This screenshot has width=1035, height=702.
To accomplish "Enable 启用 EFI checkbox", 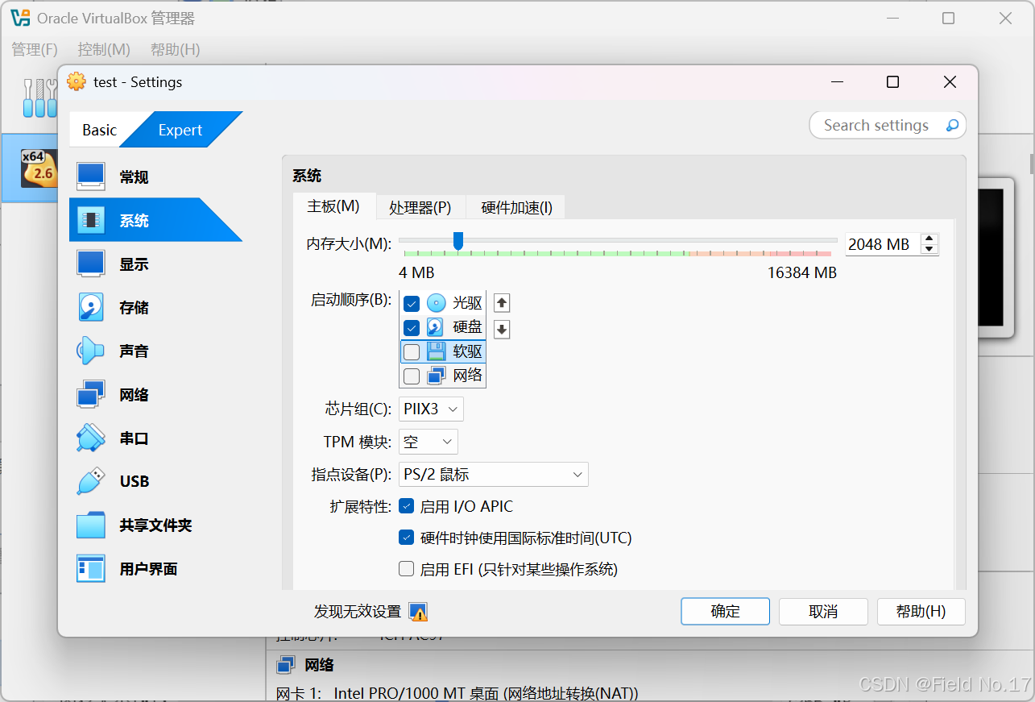I will click(407, 570).
